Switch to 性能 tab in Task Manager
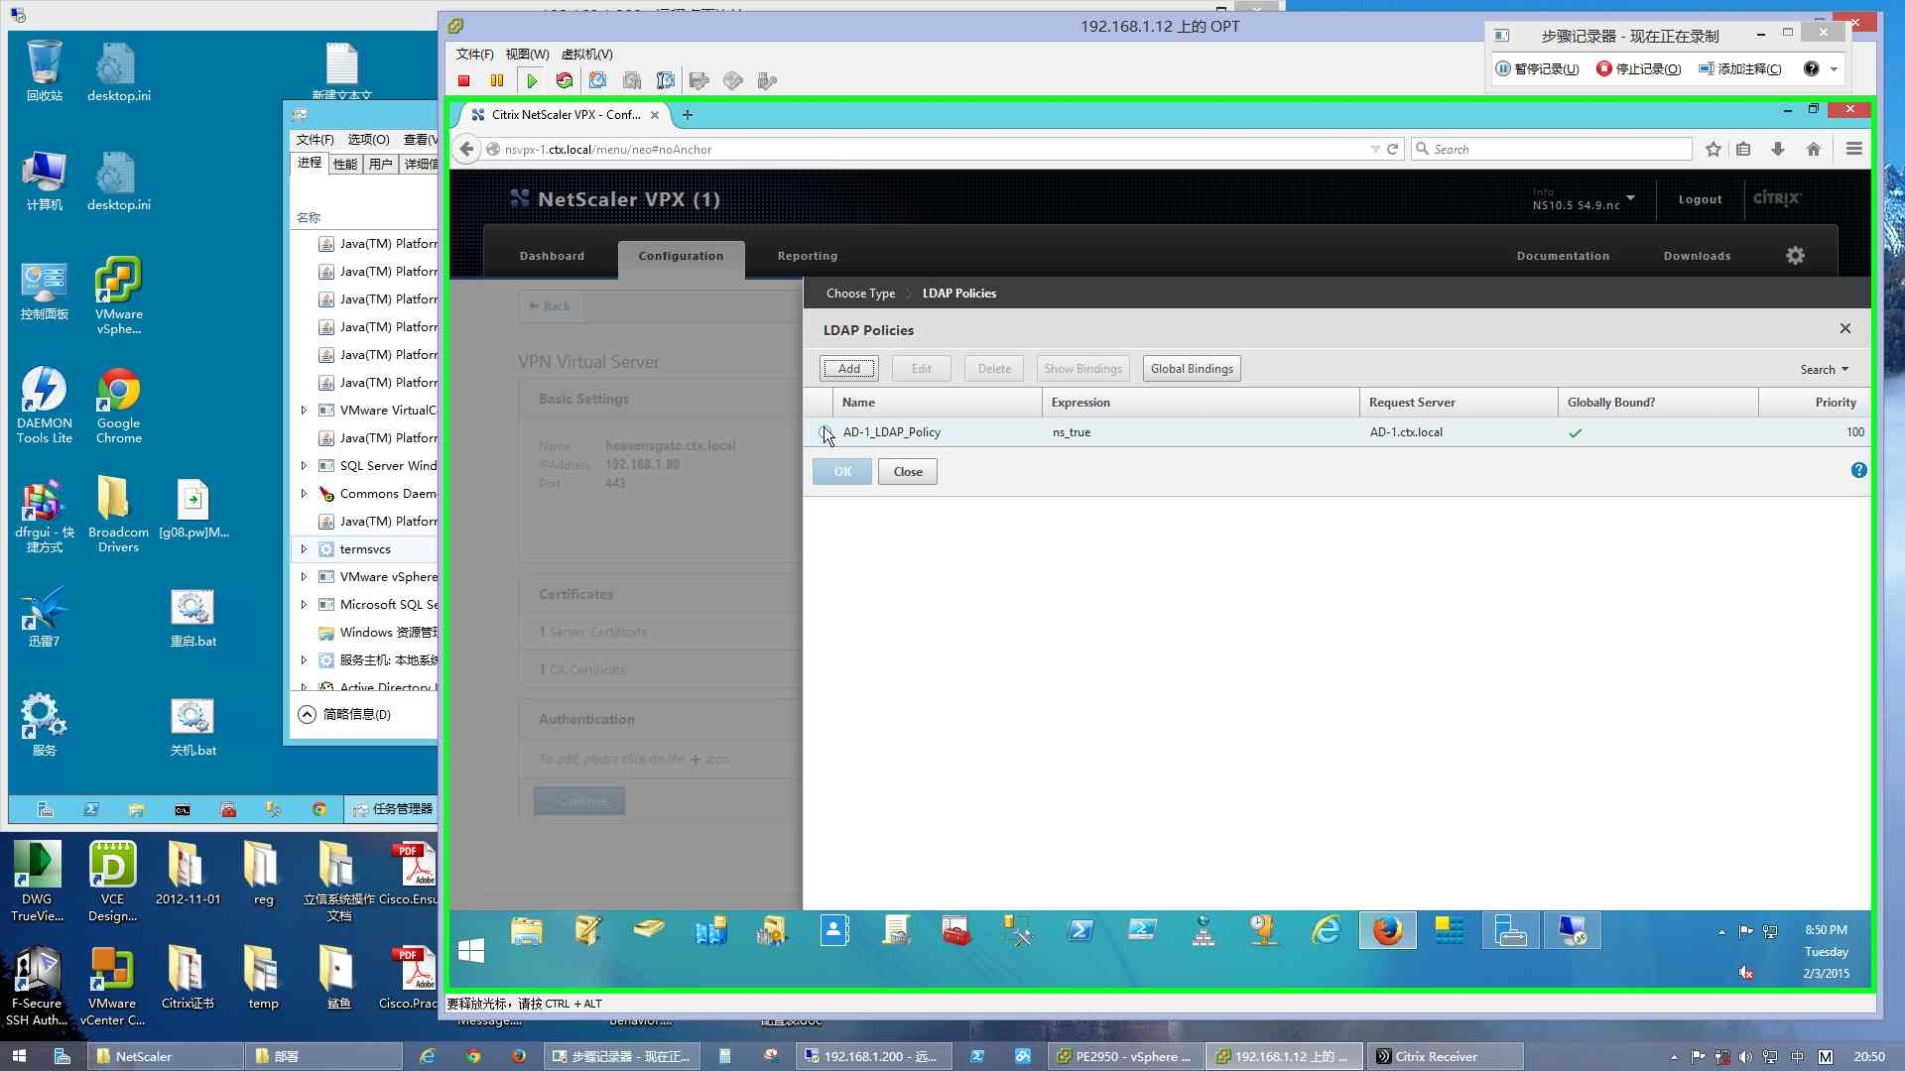1905x1071 pixels. (345, 165)
